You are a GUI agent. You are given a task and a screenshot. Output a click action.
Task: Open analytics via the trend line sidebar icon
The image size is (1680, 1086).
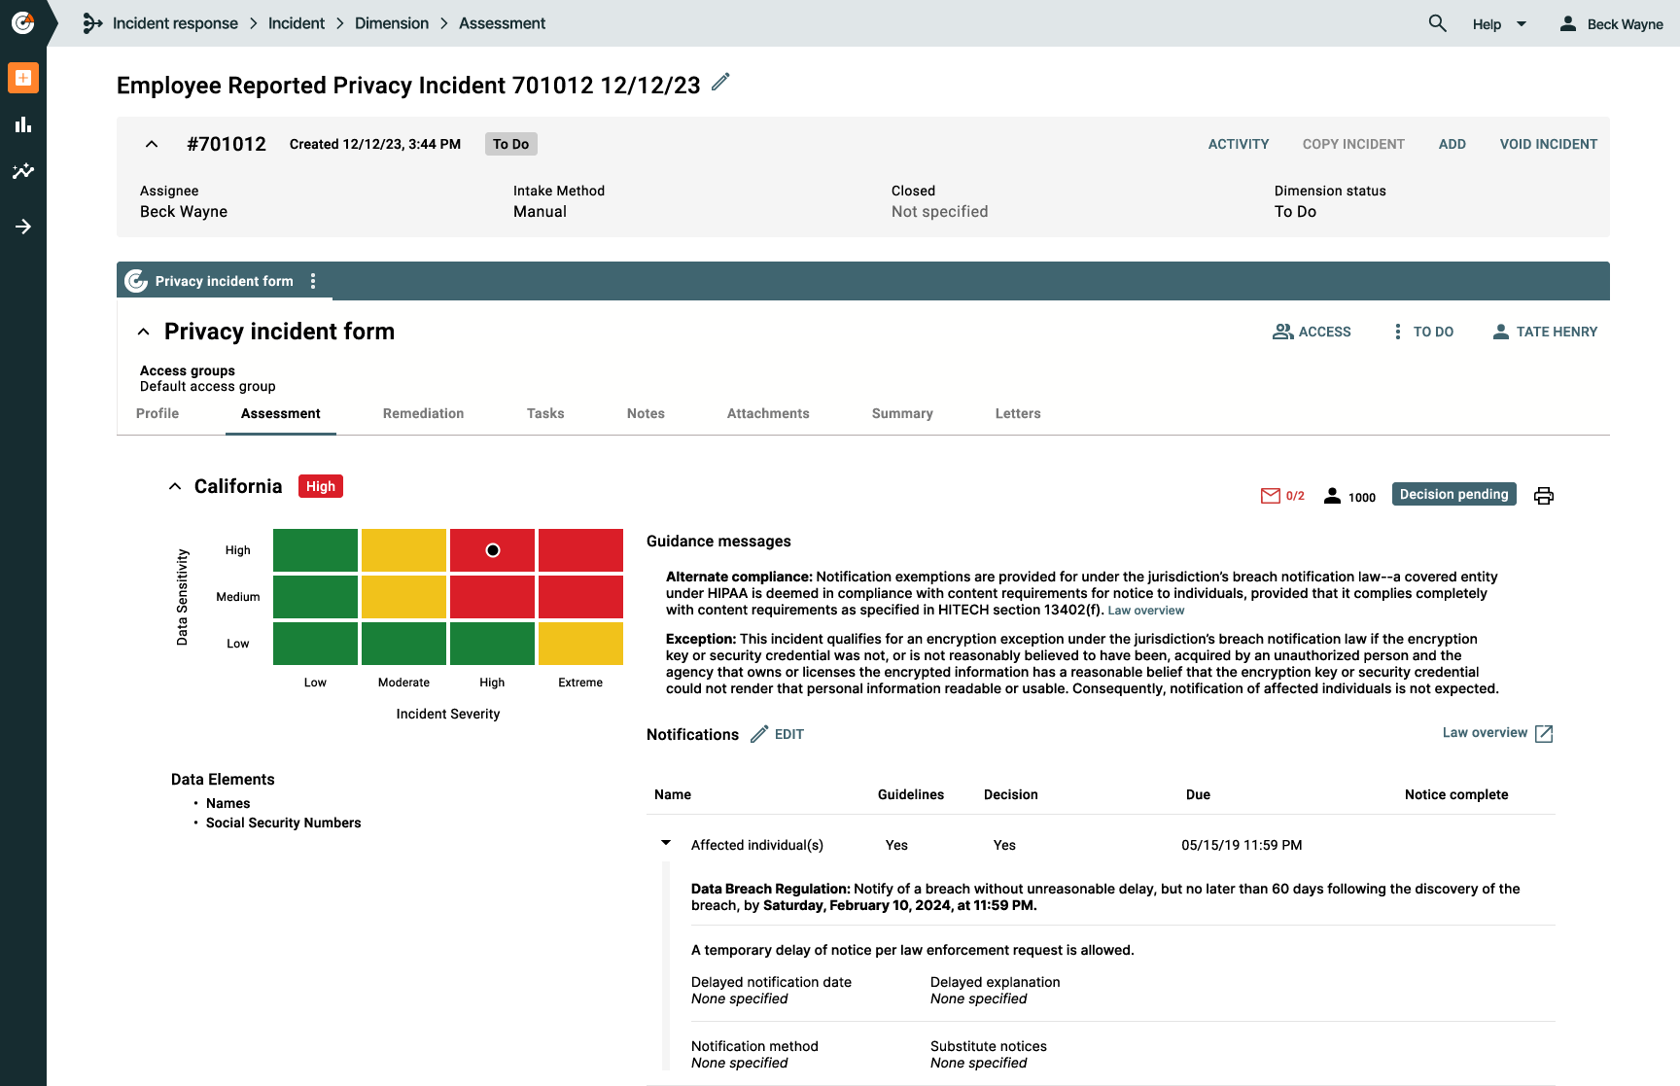pos(23,171)
